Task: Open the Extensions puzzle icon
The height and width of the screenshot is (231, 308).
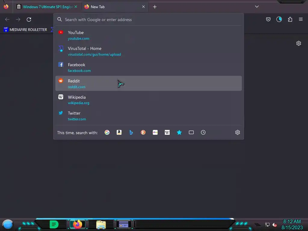Action: click(290, 19)
